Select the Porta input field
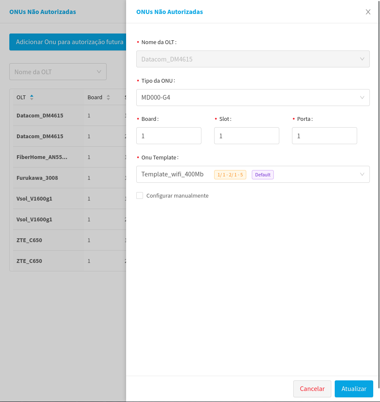380x402 pixels. click(324, 136)
